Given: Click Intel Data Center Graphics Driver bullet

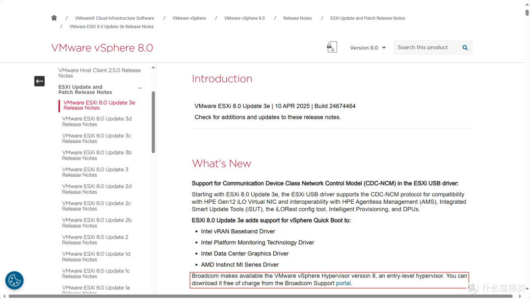Looking at the screenshot, I should click(245, 254).
